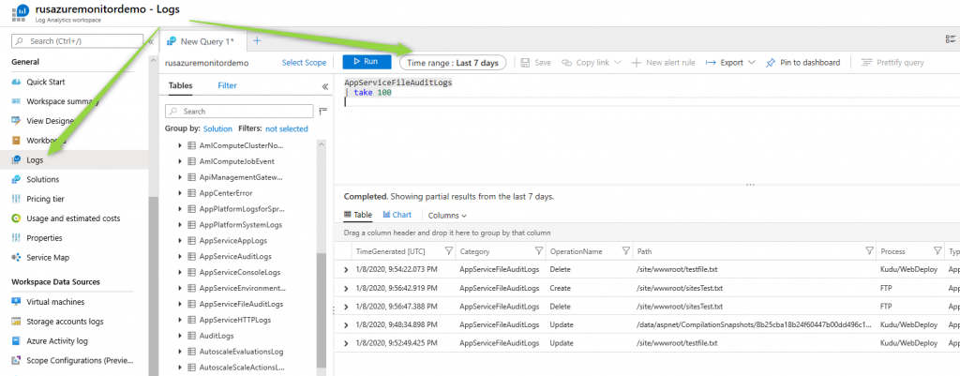
Task: Run the query
Action: click(367, 62)
